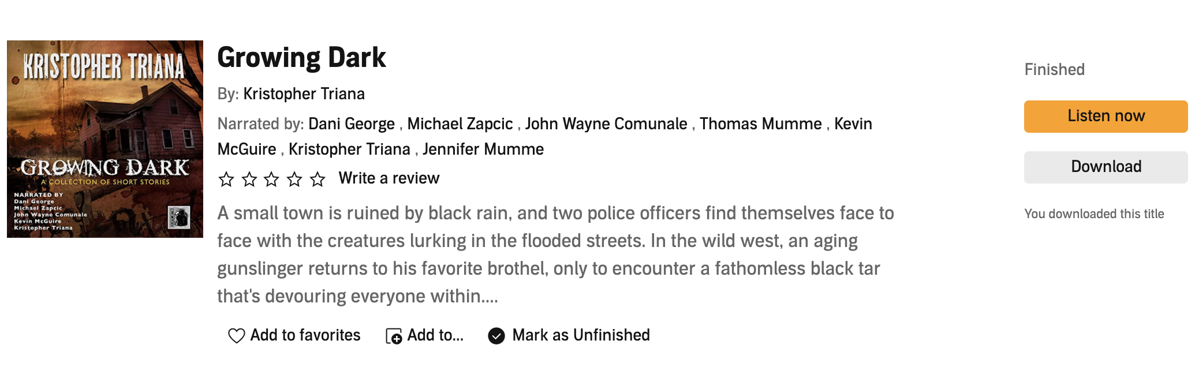Click the Growing Dark cover thumbnail
This screenshot has height=374, width=1195.
[105, 139]
